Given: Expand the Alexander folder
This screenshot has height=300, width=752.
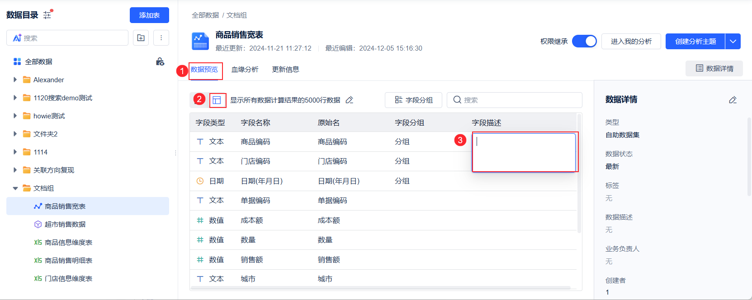Looking at the screenshot, I should tap(15, 80).
